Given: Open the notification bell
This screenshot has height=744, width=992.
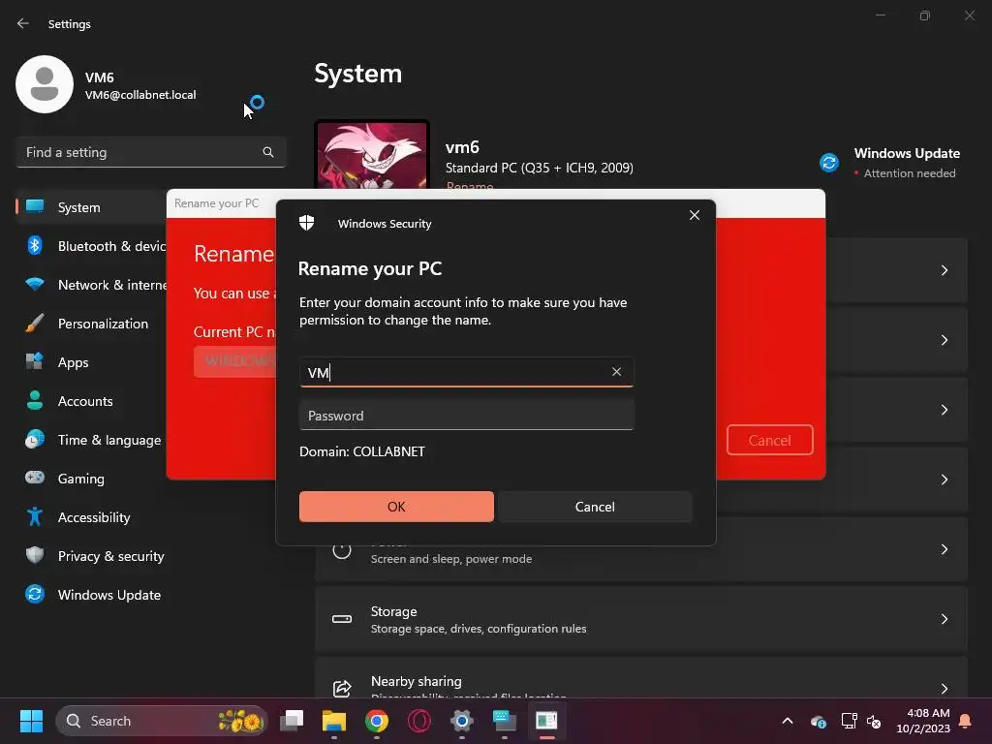Looking at the screenshot, I should pos(966,721).
